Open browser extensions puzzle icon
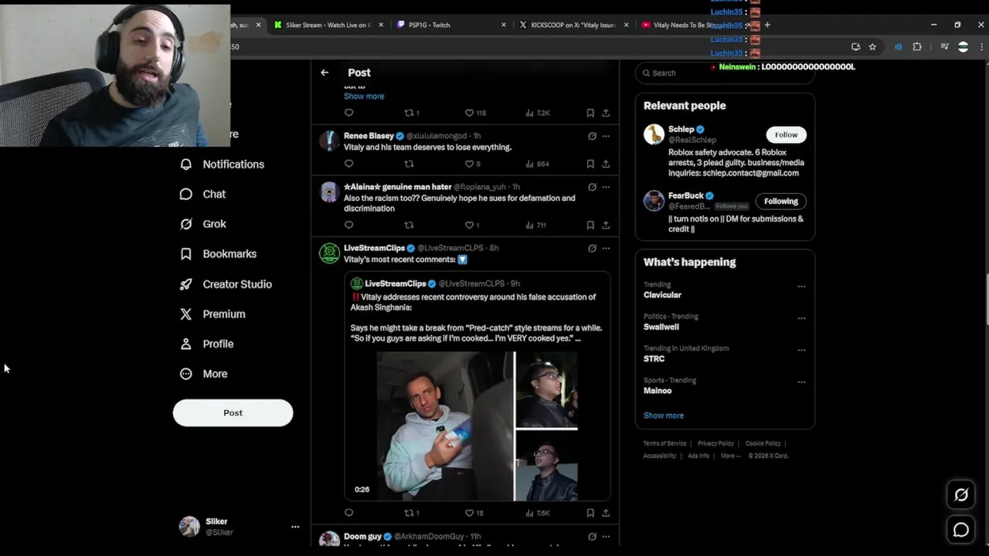The image size is (989, 556). 917,47
